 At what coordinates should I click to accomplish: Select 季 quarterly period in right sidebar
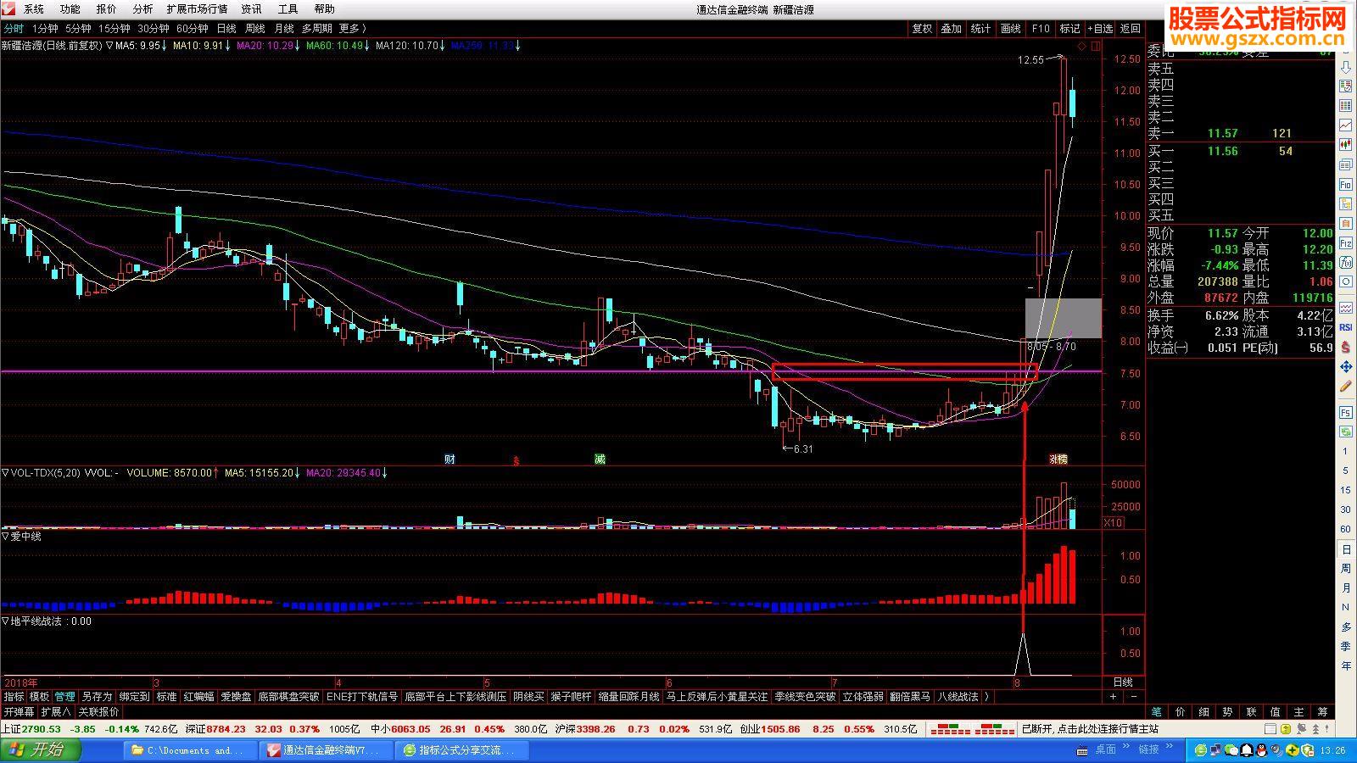pyautogui.click(x=1346, y=647)
